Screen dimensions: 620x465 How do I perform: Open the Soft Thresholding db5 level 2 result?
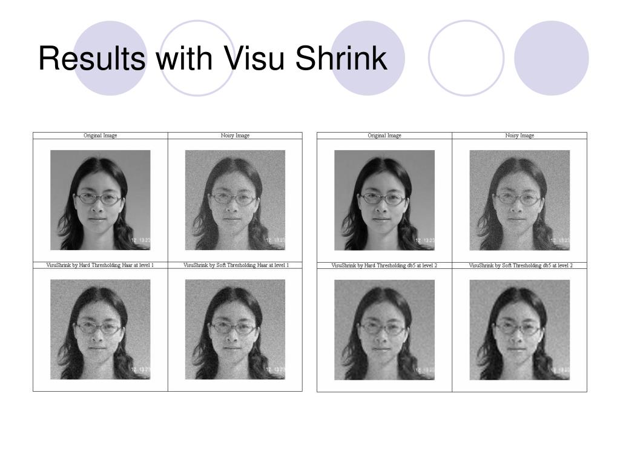coord(519,330)
